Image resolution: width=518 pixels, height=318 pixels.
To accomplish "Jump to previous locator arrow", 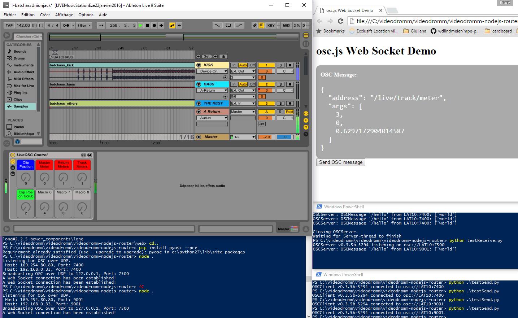I will click(198, 56).
